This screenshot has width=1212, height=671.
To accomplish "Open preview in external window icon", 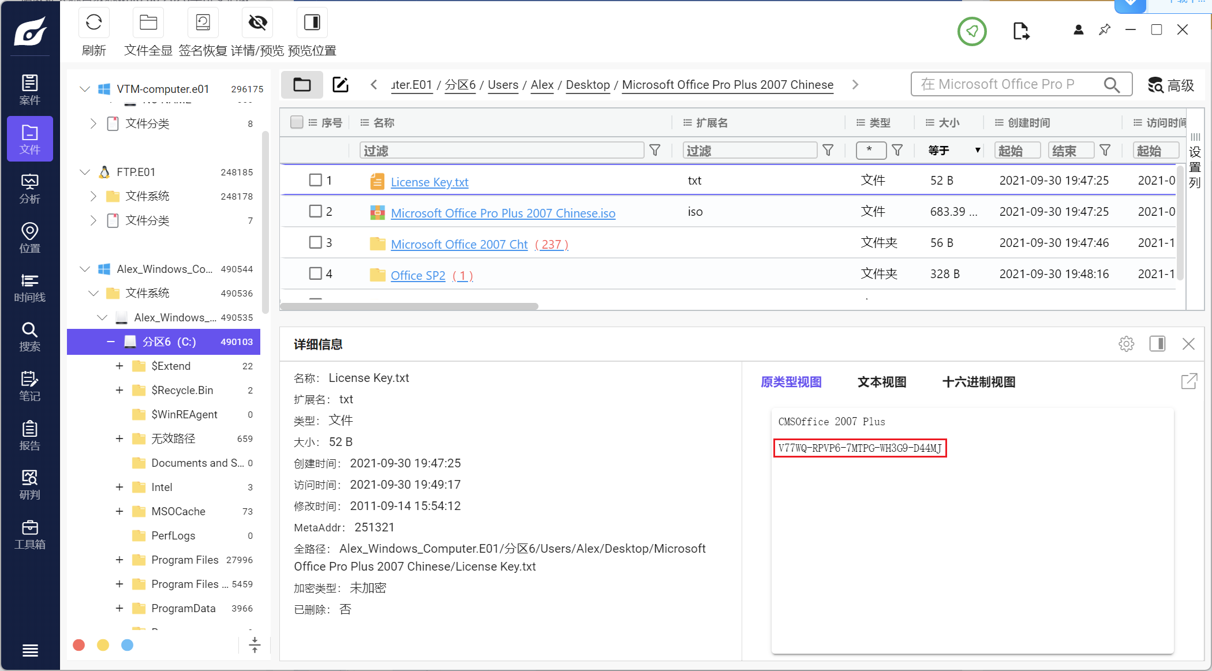I will pos(1189,381).
